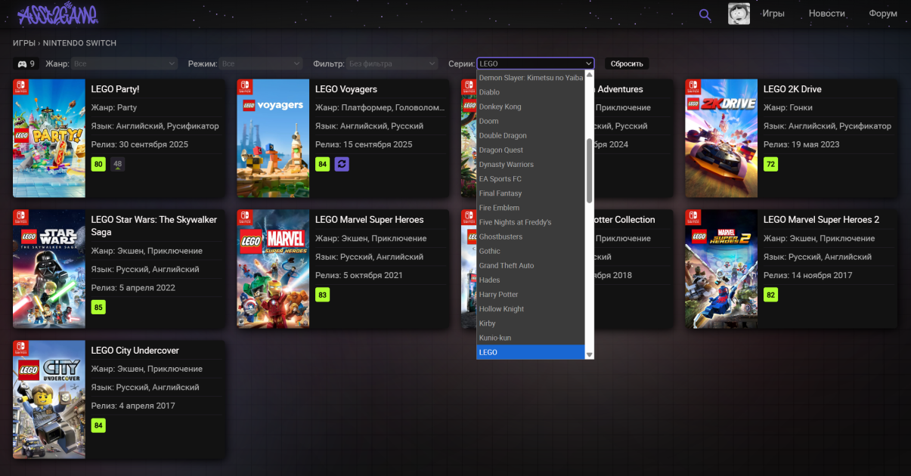Click the 85 score on Skywalker Saga
This screenshot has height=476, width=911.
point(98,308)
